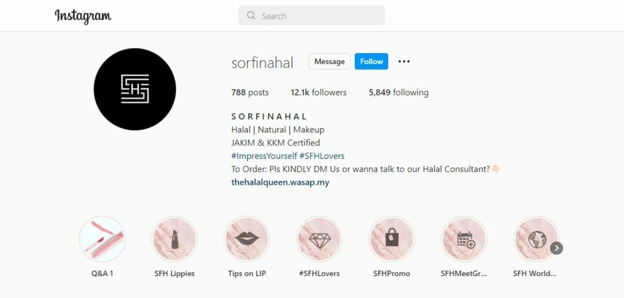View the 5,849 following list
Image resolution: width=624 pixels, height=298 pixels.
pos(399,93)
